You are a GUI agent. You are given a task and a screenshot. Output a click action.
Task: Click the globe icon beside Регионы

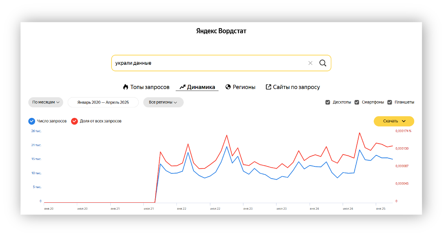click(228, 87)
